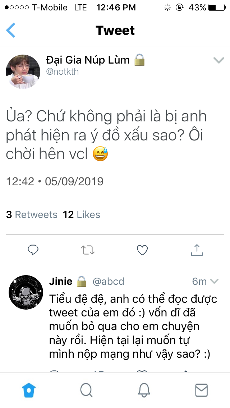
Task: Tap the @abcd handle
Action: (x=108, y=281)
